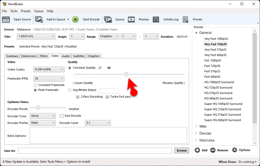
Task: Switch to the Subtitles tab
Action: 79,56
